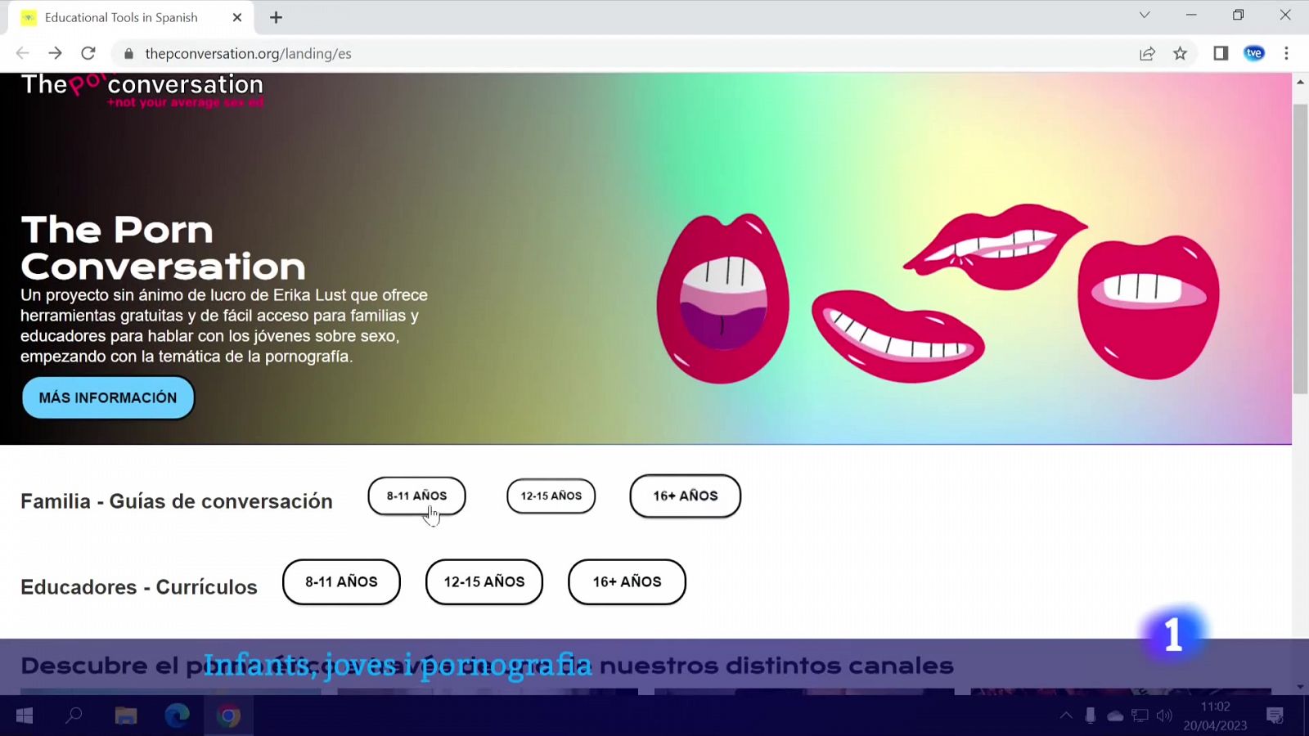Open the Chrome three-dot menu
The width and height of the screenshot is (1309, 736).
[x=1287, y=53]
